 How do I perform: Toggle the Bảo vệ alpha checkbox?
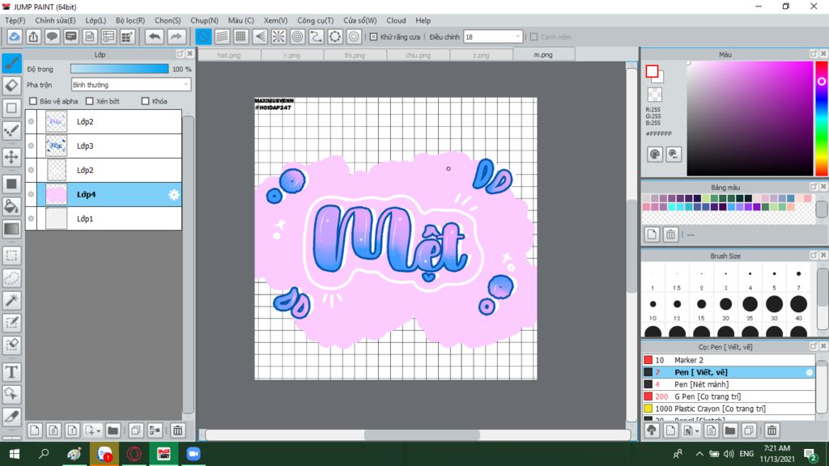(33, 101)
